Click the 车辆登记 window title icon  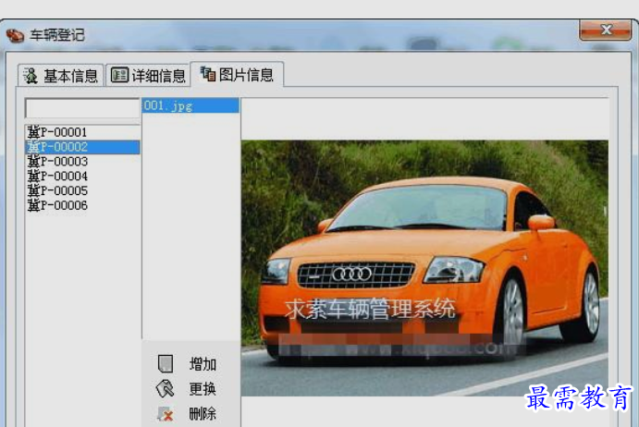(15, 35)
